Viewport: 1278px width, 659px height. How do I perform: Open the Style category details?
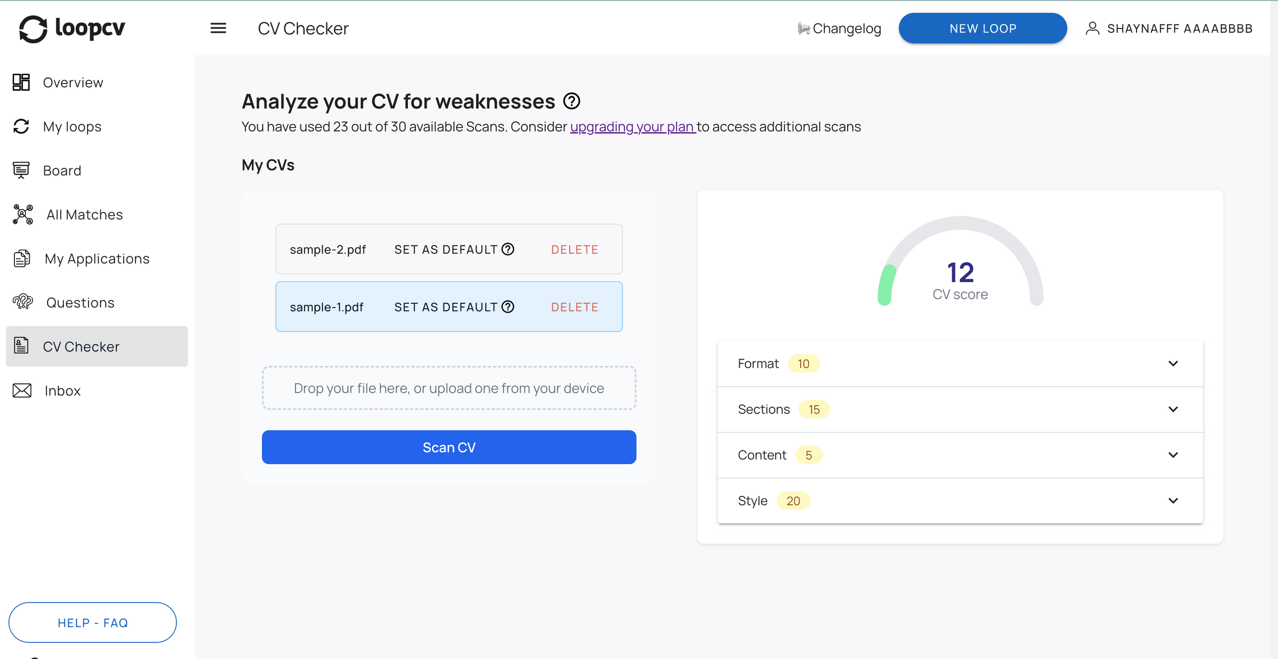(x=1173, y=500)
